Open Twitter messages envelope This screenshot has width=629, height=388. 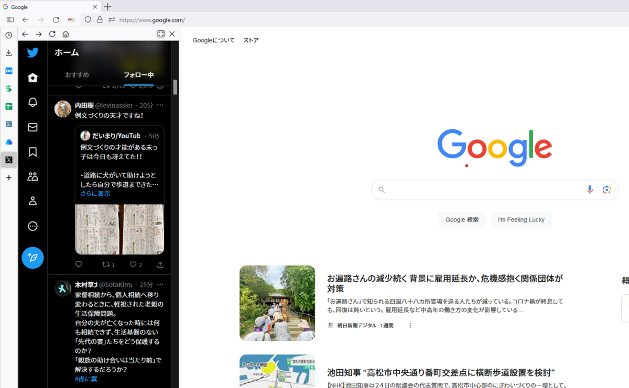tap(32, 127)
